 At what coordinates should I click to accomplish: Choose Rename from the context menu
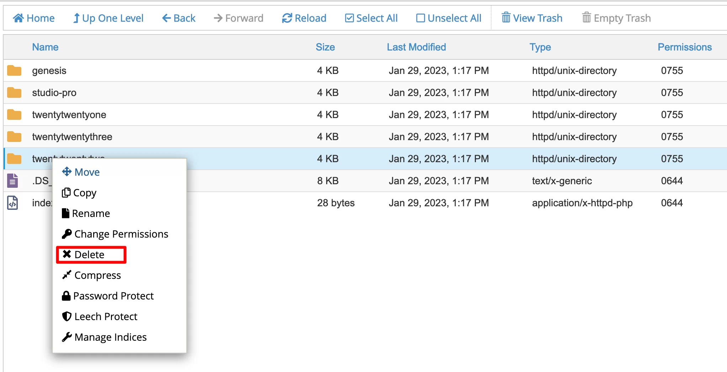click(x=91, y=213)
